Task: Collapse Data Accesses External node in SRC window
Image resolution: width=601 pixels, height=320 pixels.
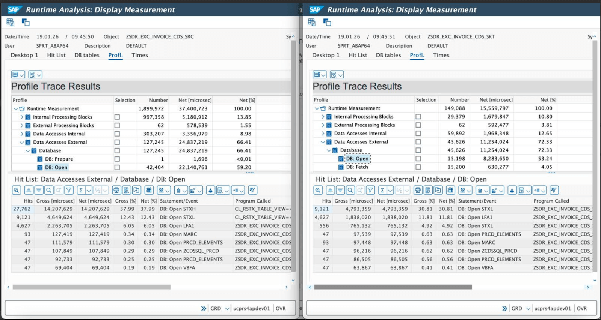Action: [22, 142]
